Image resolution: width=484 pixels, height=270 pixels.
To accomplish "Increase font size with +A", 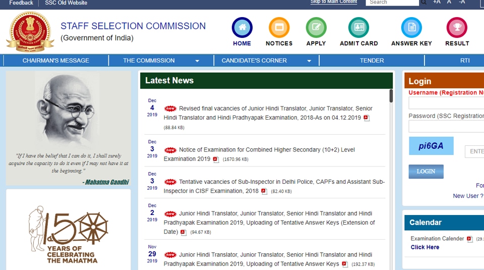I will point(437,2).
